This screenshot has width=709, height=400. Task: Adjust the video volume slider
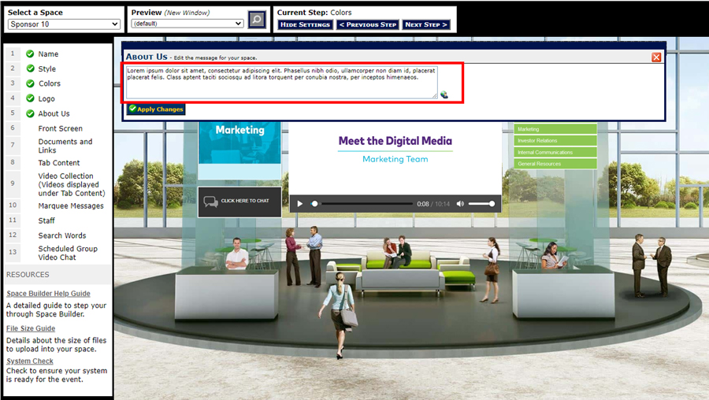click(x=481, y=204)
